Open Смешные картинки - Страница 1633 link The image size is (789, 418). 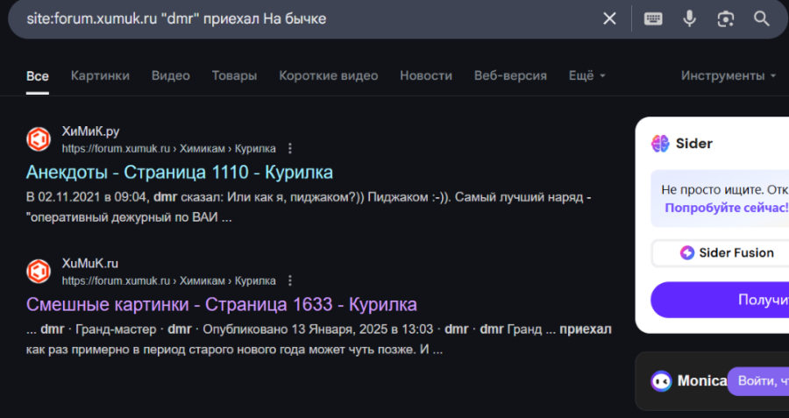coord(222,304)
